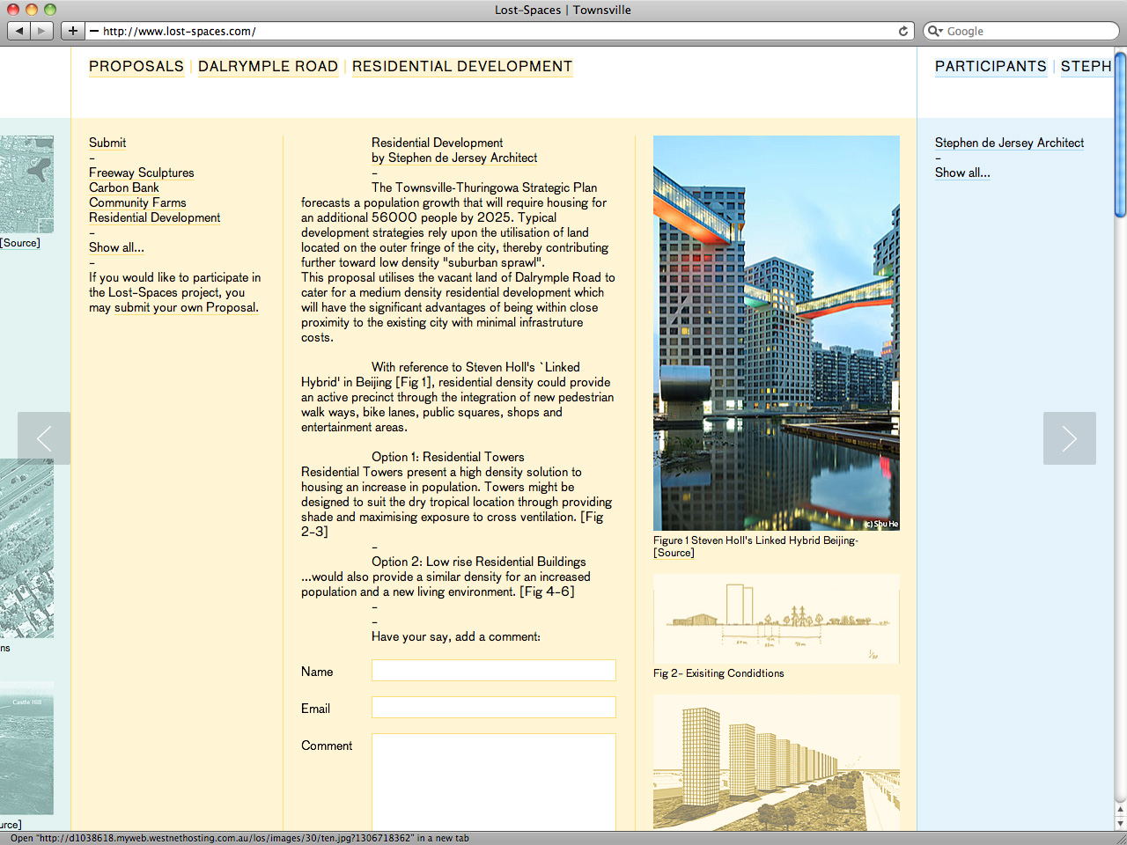
Task: Open the PROPOSALS heading link
Action: 136,67
